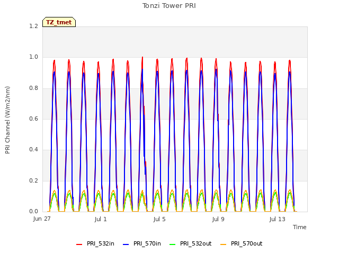Click the Jul 5 x-axis label
Viewport: 339px width, 254px height.
pyautogui.click(x=159, y=220)
